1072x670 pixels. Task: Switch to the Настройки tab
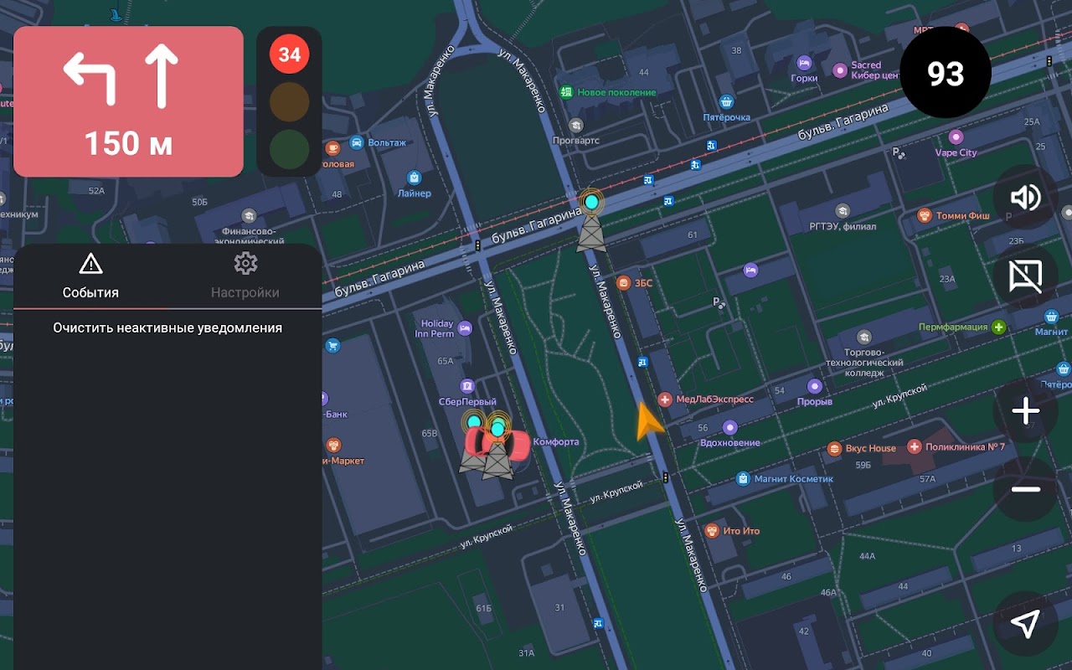tap(245, 276)
